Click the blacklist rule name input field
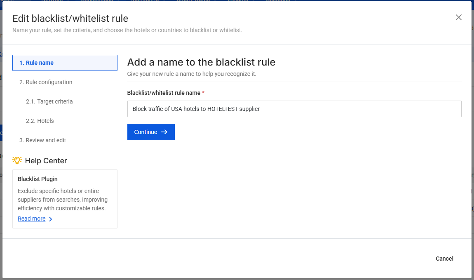The image size is (474, 280). click(294, 108)
